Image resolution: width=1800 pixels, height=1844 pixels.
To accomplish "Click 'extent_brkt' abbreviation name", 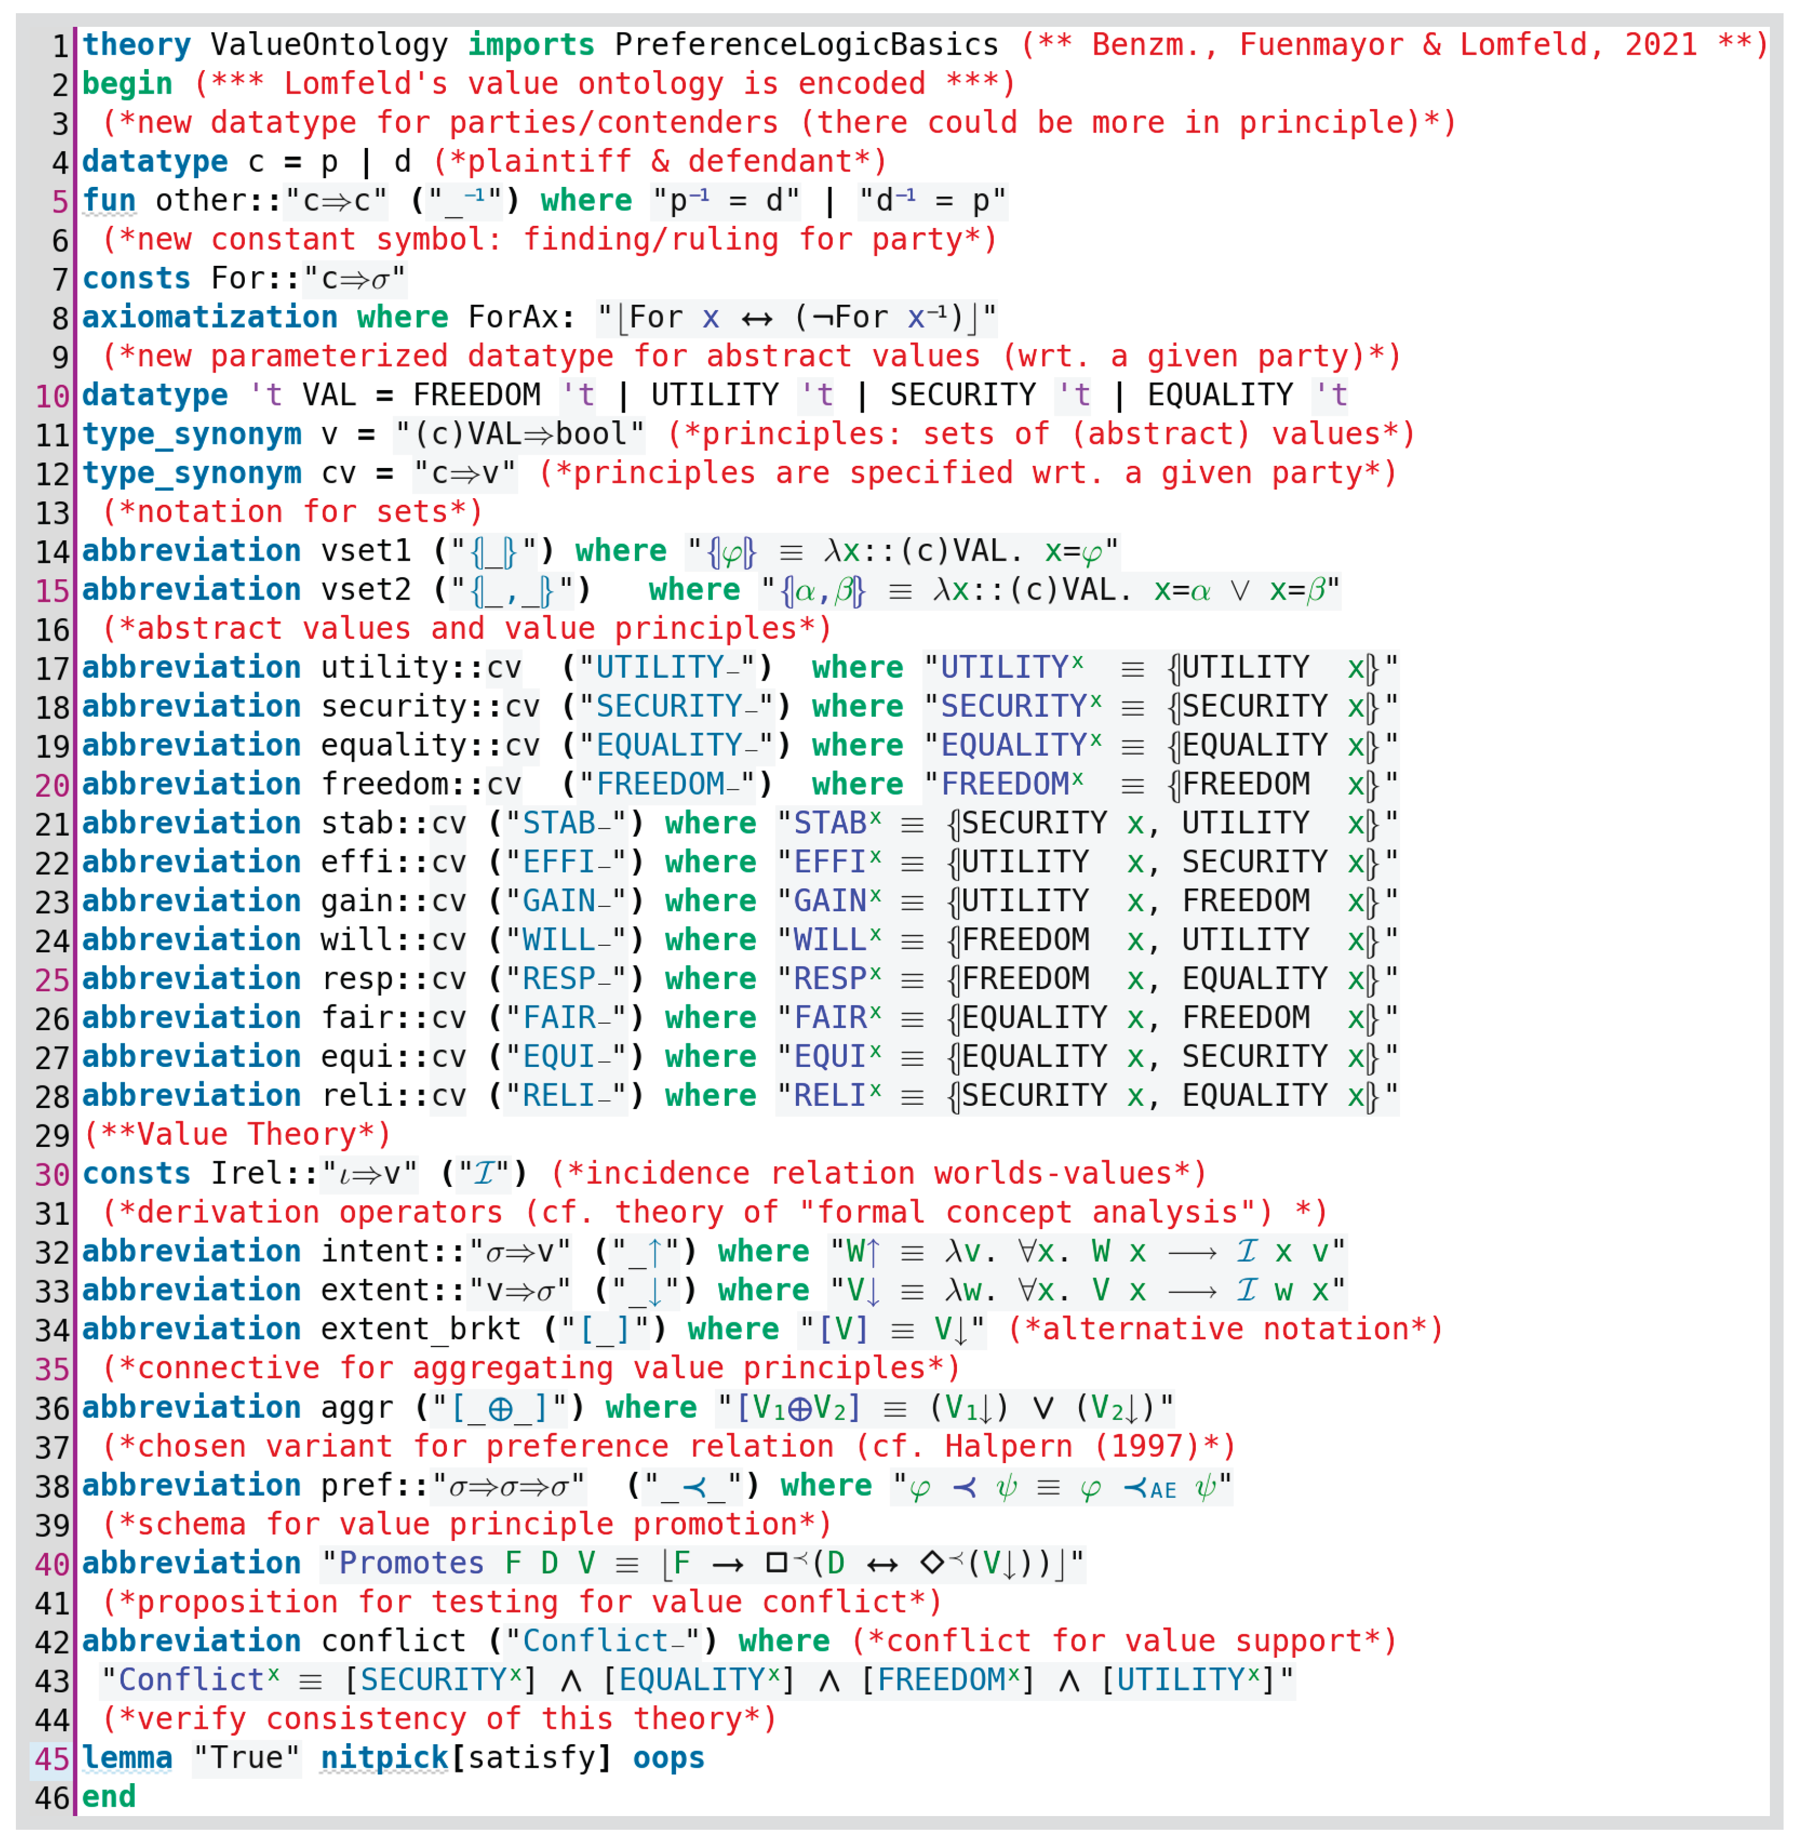I will tap(421, 1329).
